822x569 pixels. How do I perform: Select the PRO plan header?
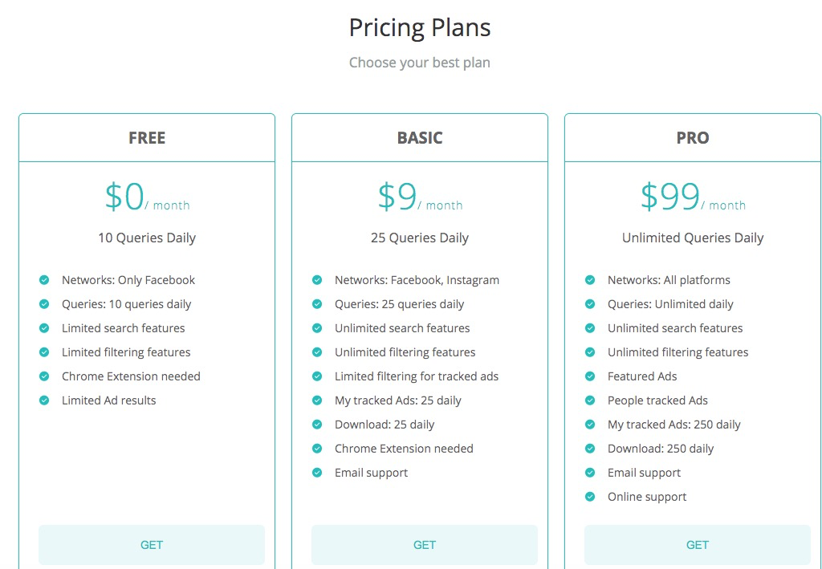693,138
